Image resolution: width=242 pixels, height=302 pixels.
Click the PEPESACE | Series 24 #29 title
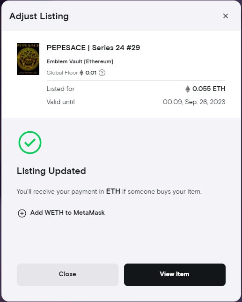[x=93, y=48]
